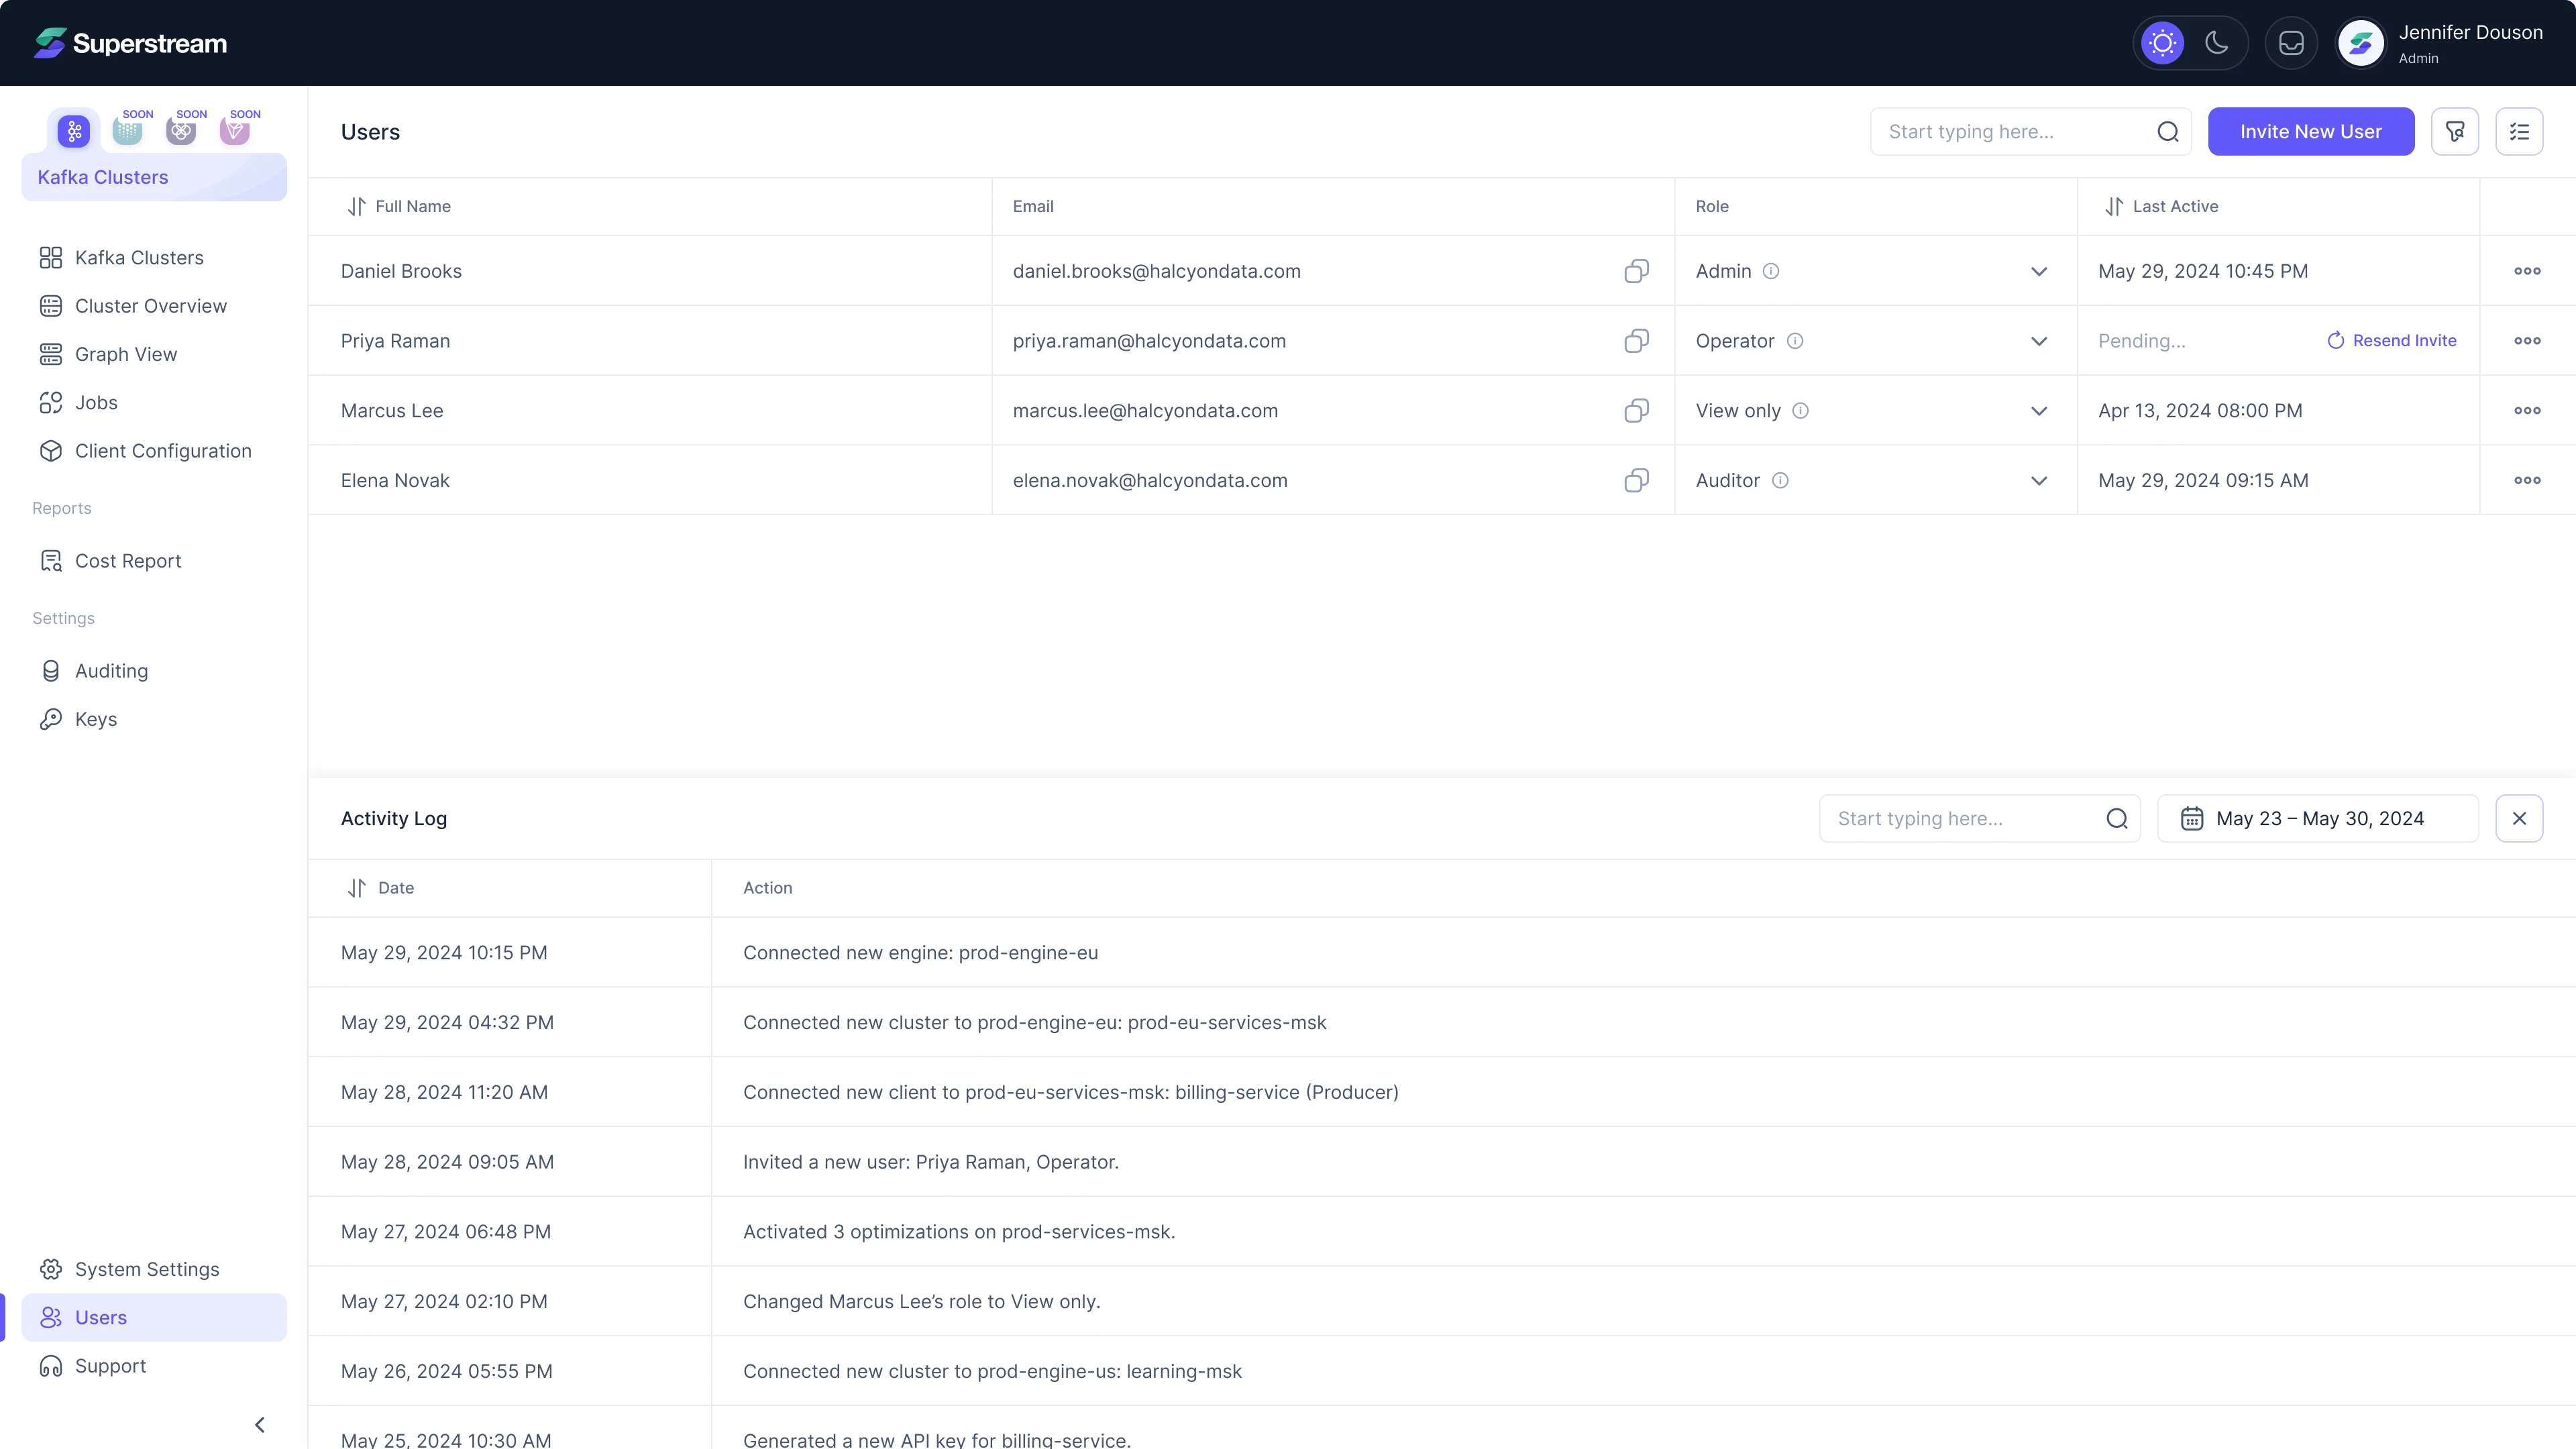Show Admin role info tooltip icon
This screenshot has width=2576, height=1449.
[1770, 271]
